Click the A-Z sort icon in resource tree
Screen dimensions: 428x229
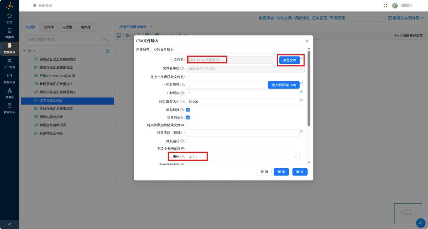click(107, 51)
